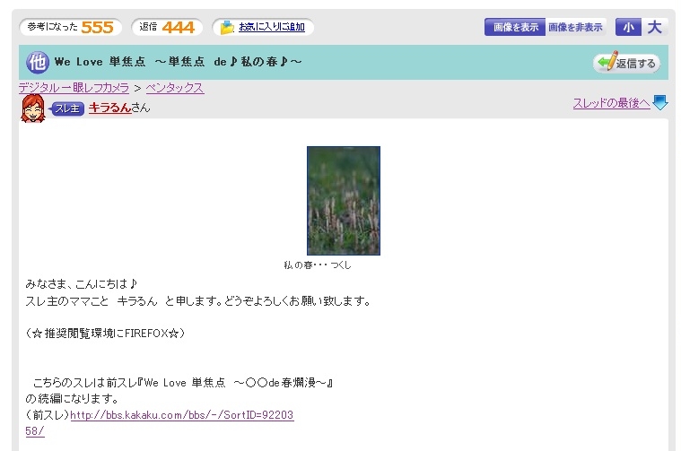Viewport: 681px width, 451px height.
Task: Click the text 推奨閲覧環境にFIREFOX
Action: coord(106,334)
